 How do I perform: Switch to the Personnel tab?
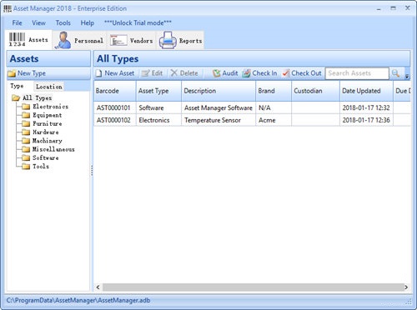79,41
